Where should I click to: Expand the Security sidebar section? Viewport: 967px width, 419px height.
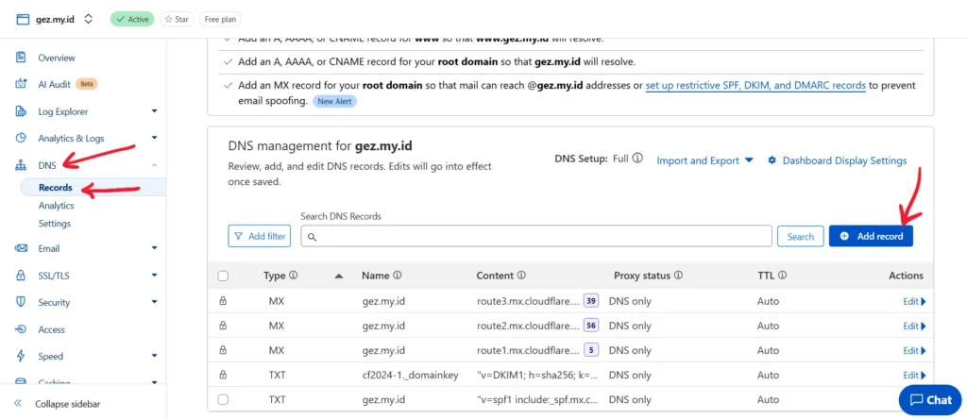click(x=154, y=303)
